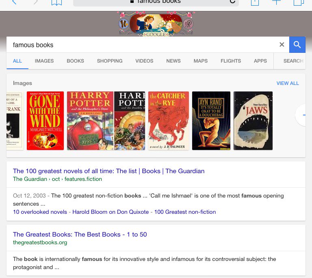Click the Images section heading
312x278 pixels.
pos(22,83)
